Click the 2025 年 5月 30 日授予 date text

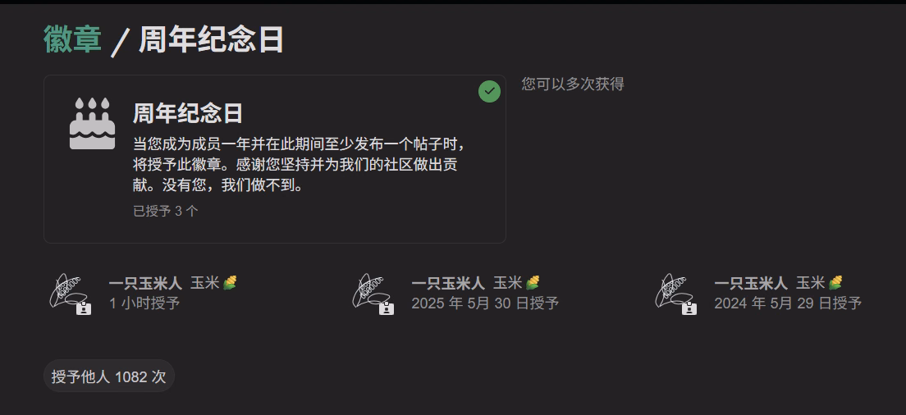coord(485,303)
